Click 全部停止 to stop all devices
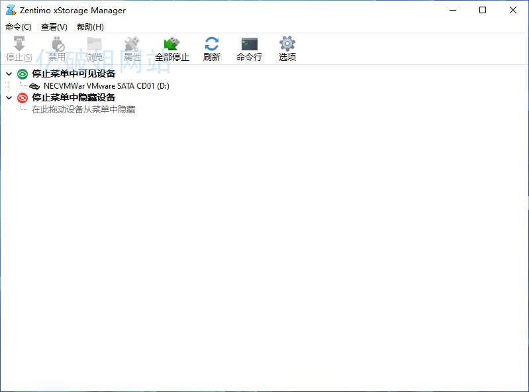Viewport: 529px width, 392px height. coord(171,49)
